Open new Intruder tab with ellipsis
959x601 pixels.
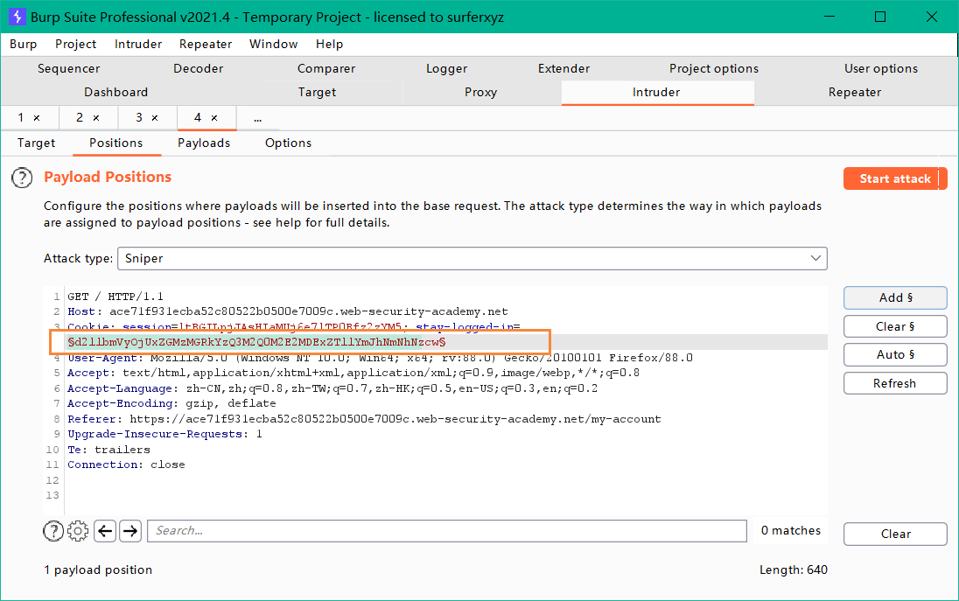point(257,118)
